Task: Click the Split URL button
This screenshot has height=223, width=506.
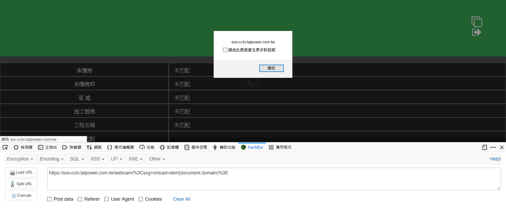Action: tap(21, 184)
